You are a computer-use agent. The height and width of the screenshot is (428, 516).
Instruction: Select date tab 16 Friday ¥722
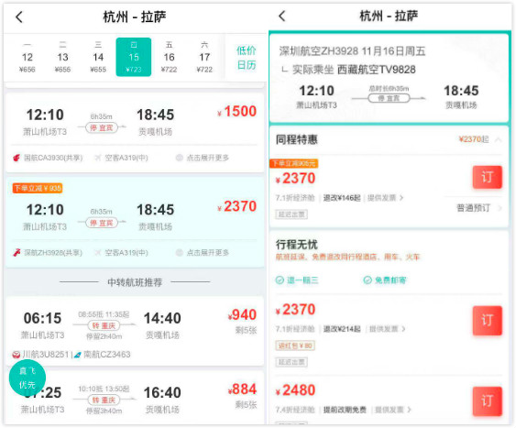[x=169, y=57]
